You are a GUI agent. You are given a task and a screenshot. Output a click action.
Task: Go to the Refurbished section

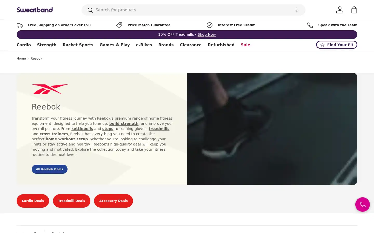coord(221,45)
